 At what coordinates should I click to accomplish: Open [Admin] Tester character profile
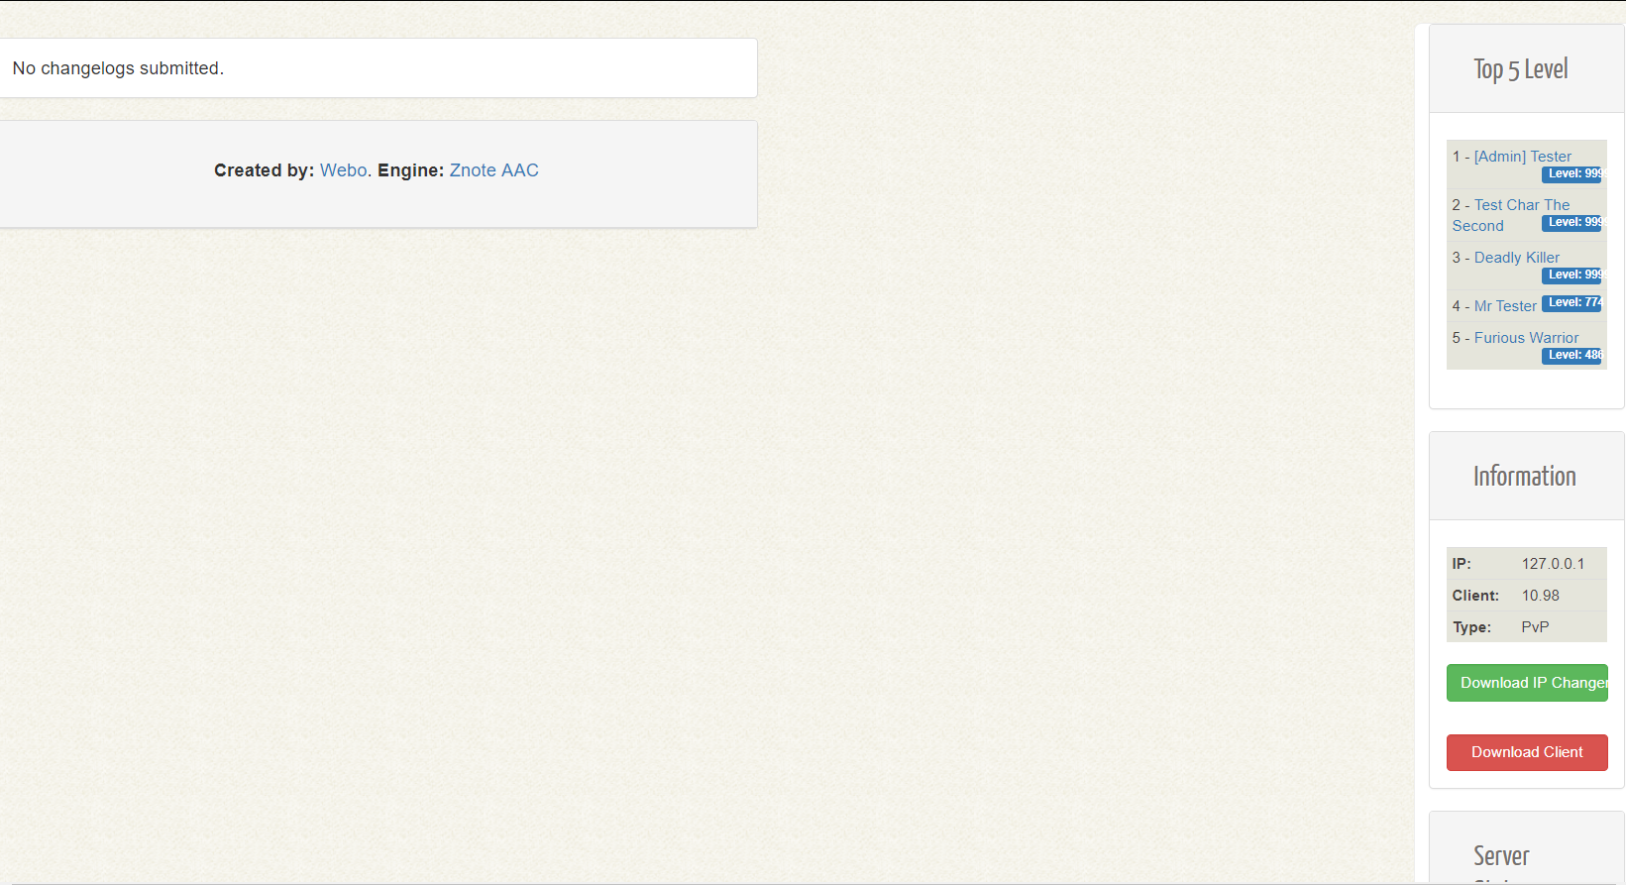point(1522,157)
